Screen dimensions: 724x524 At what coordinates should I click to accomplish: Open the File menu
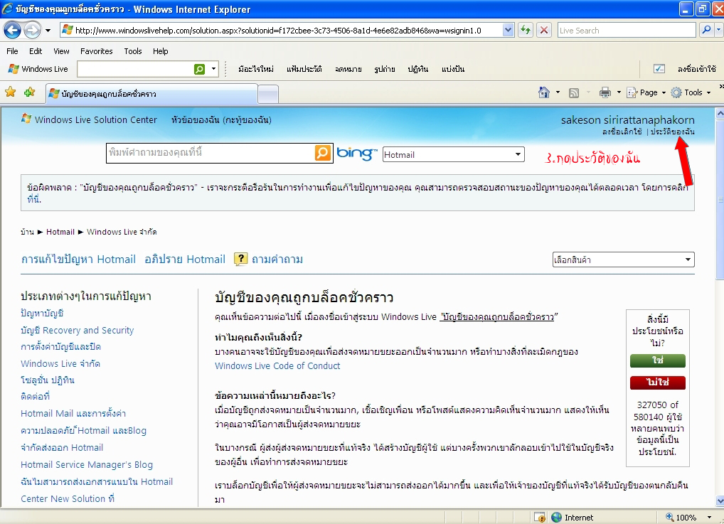point(13,51)
